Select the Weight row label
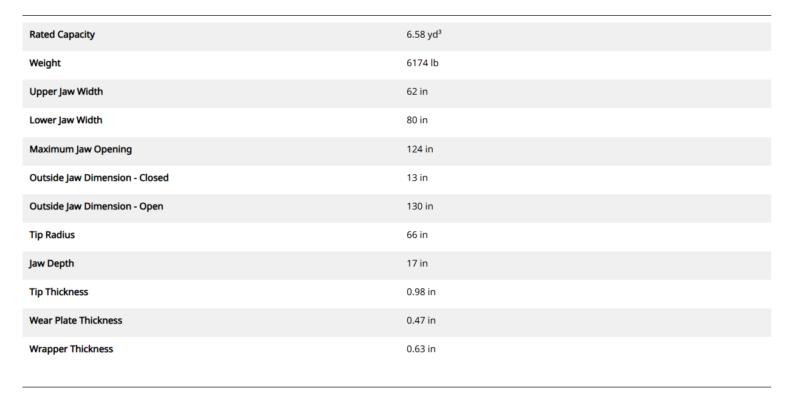 45,63
